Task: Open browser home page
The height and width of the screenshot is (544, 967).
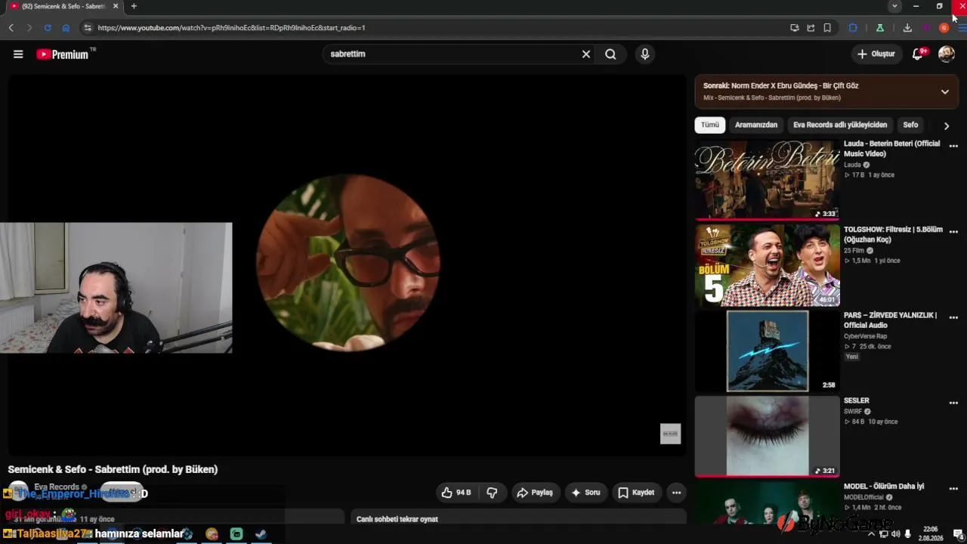Action: (x=66, y=28)
